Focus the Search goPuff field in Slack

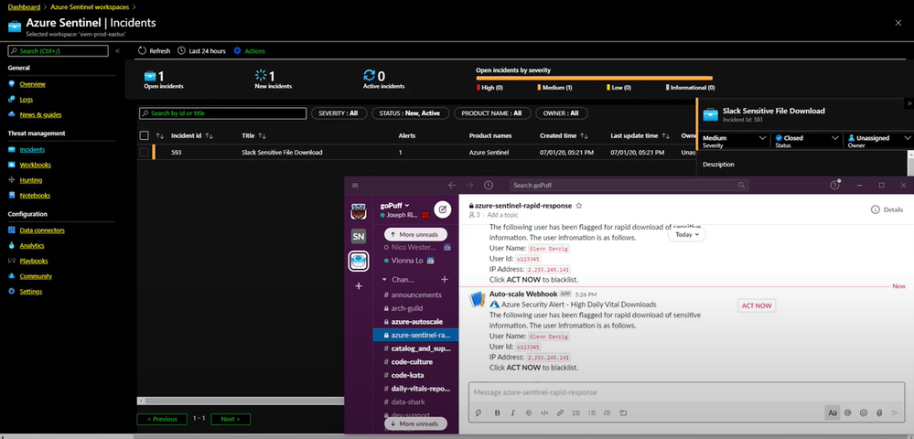point(629,186)
